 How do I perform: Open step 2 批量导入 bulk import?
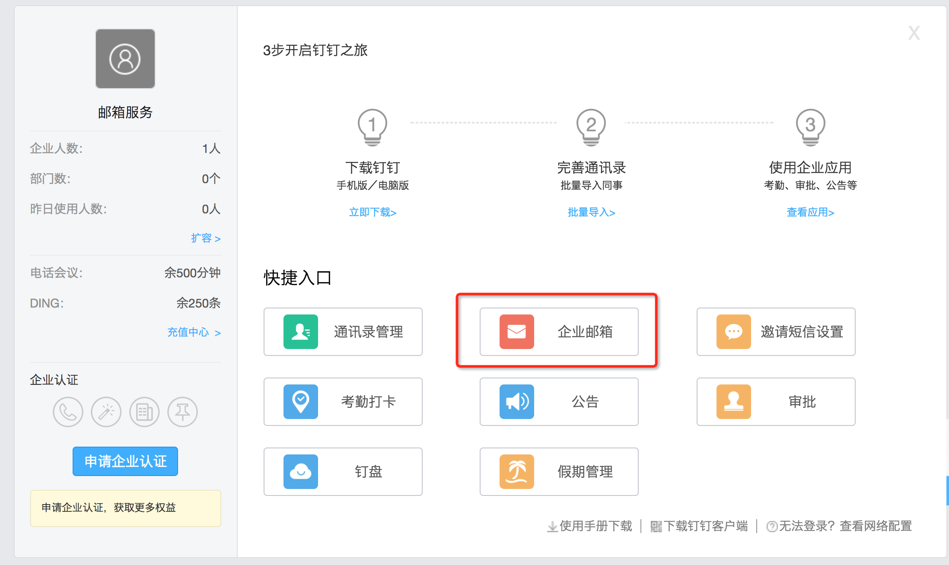coord(592,212)
